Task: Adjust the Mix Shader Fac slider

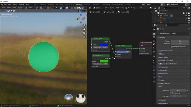Action: pyautogui.click(x=123, y=52)
